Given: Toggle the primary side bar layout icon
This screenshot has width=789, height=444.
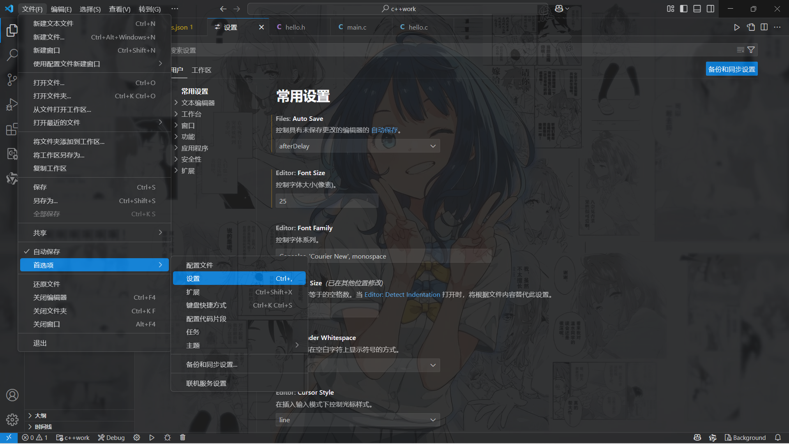Looking at the screenshot, I should point(684,9).
